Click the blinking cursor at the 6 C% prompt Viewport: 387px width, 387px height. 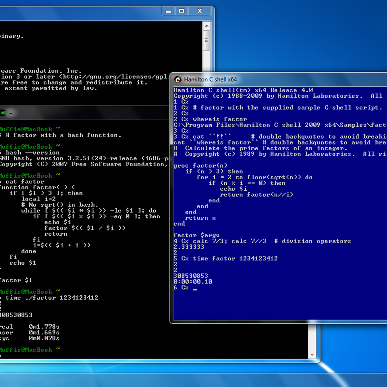(x=195, y=290)
